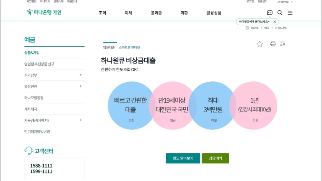Viewport: 322px width, 181px height.
Task: Click the 예금 sidebar heading
Action: tap(30, 39)
